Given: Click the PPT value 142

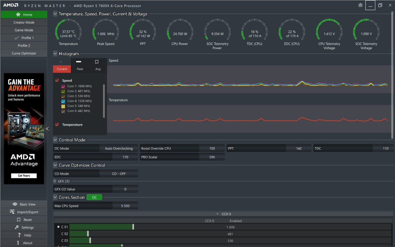Looking at the screenshot, I should 299,149.
